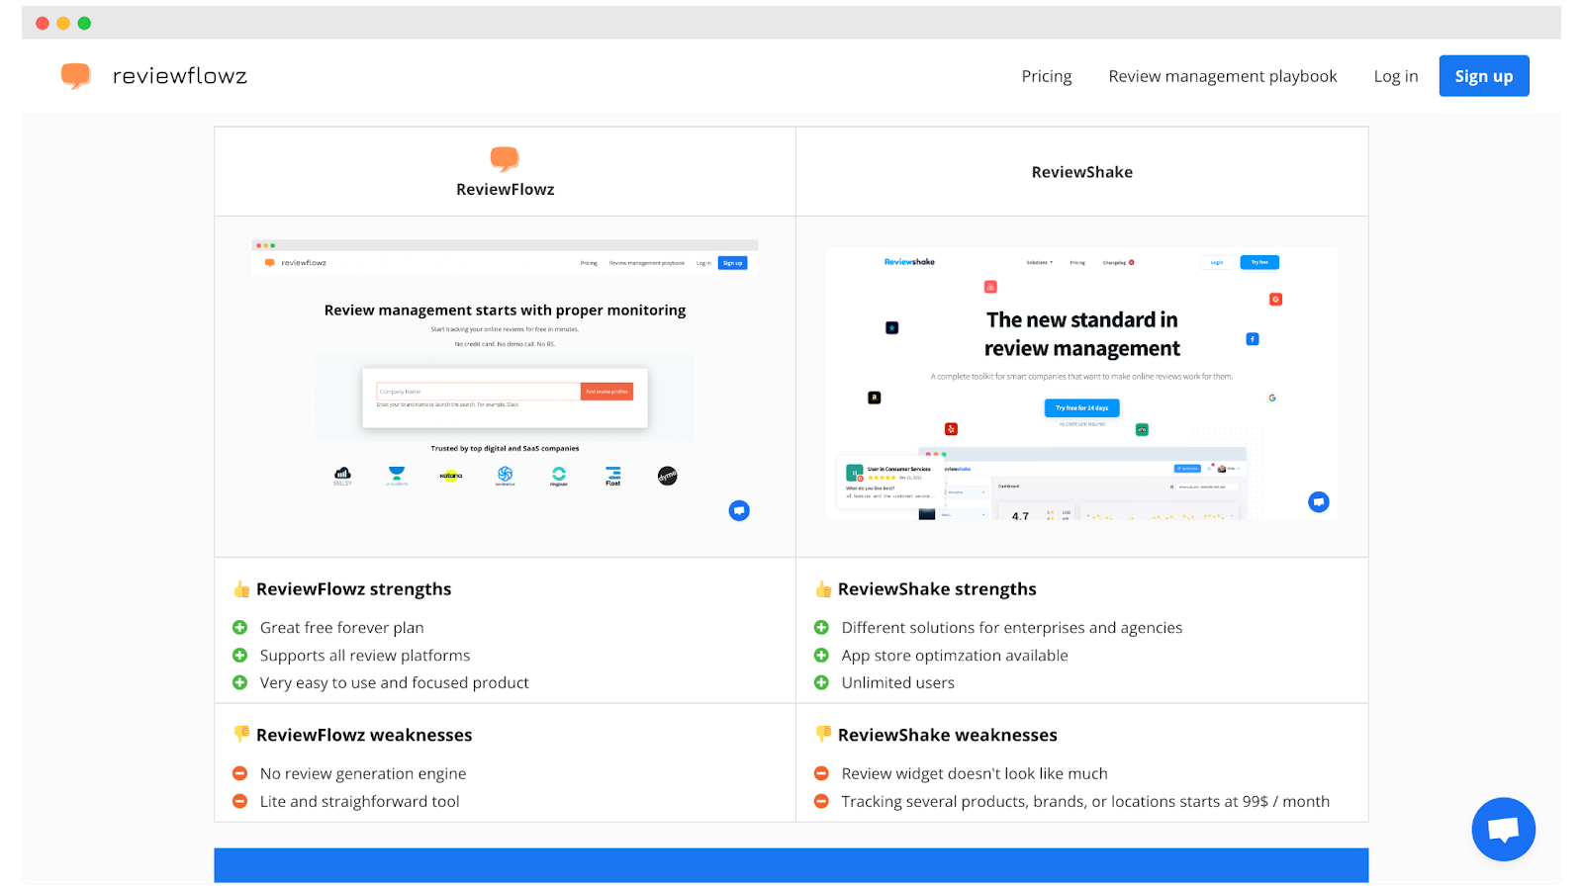1583x888 pixels.
Task: Select 'No review generation engine' text
Action: pyautogui.click(x=363, y=774)
